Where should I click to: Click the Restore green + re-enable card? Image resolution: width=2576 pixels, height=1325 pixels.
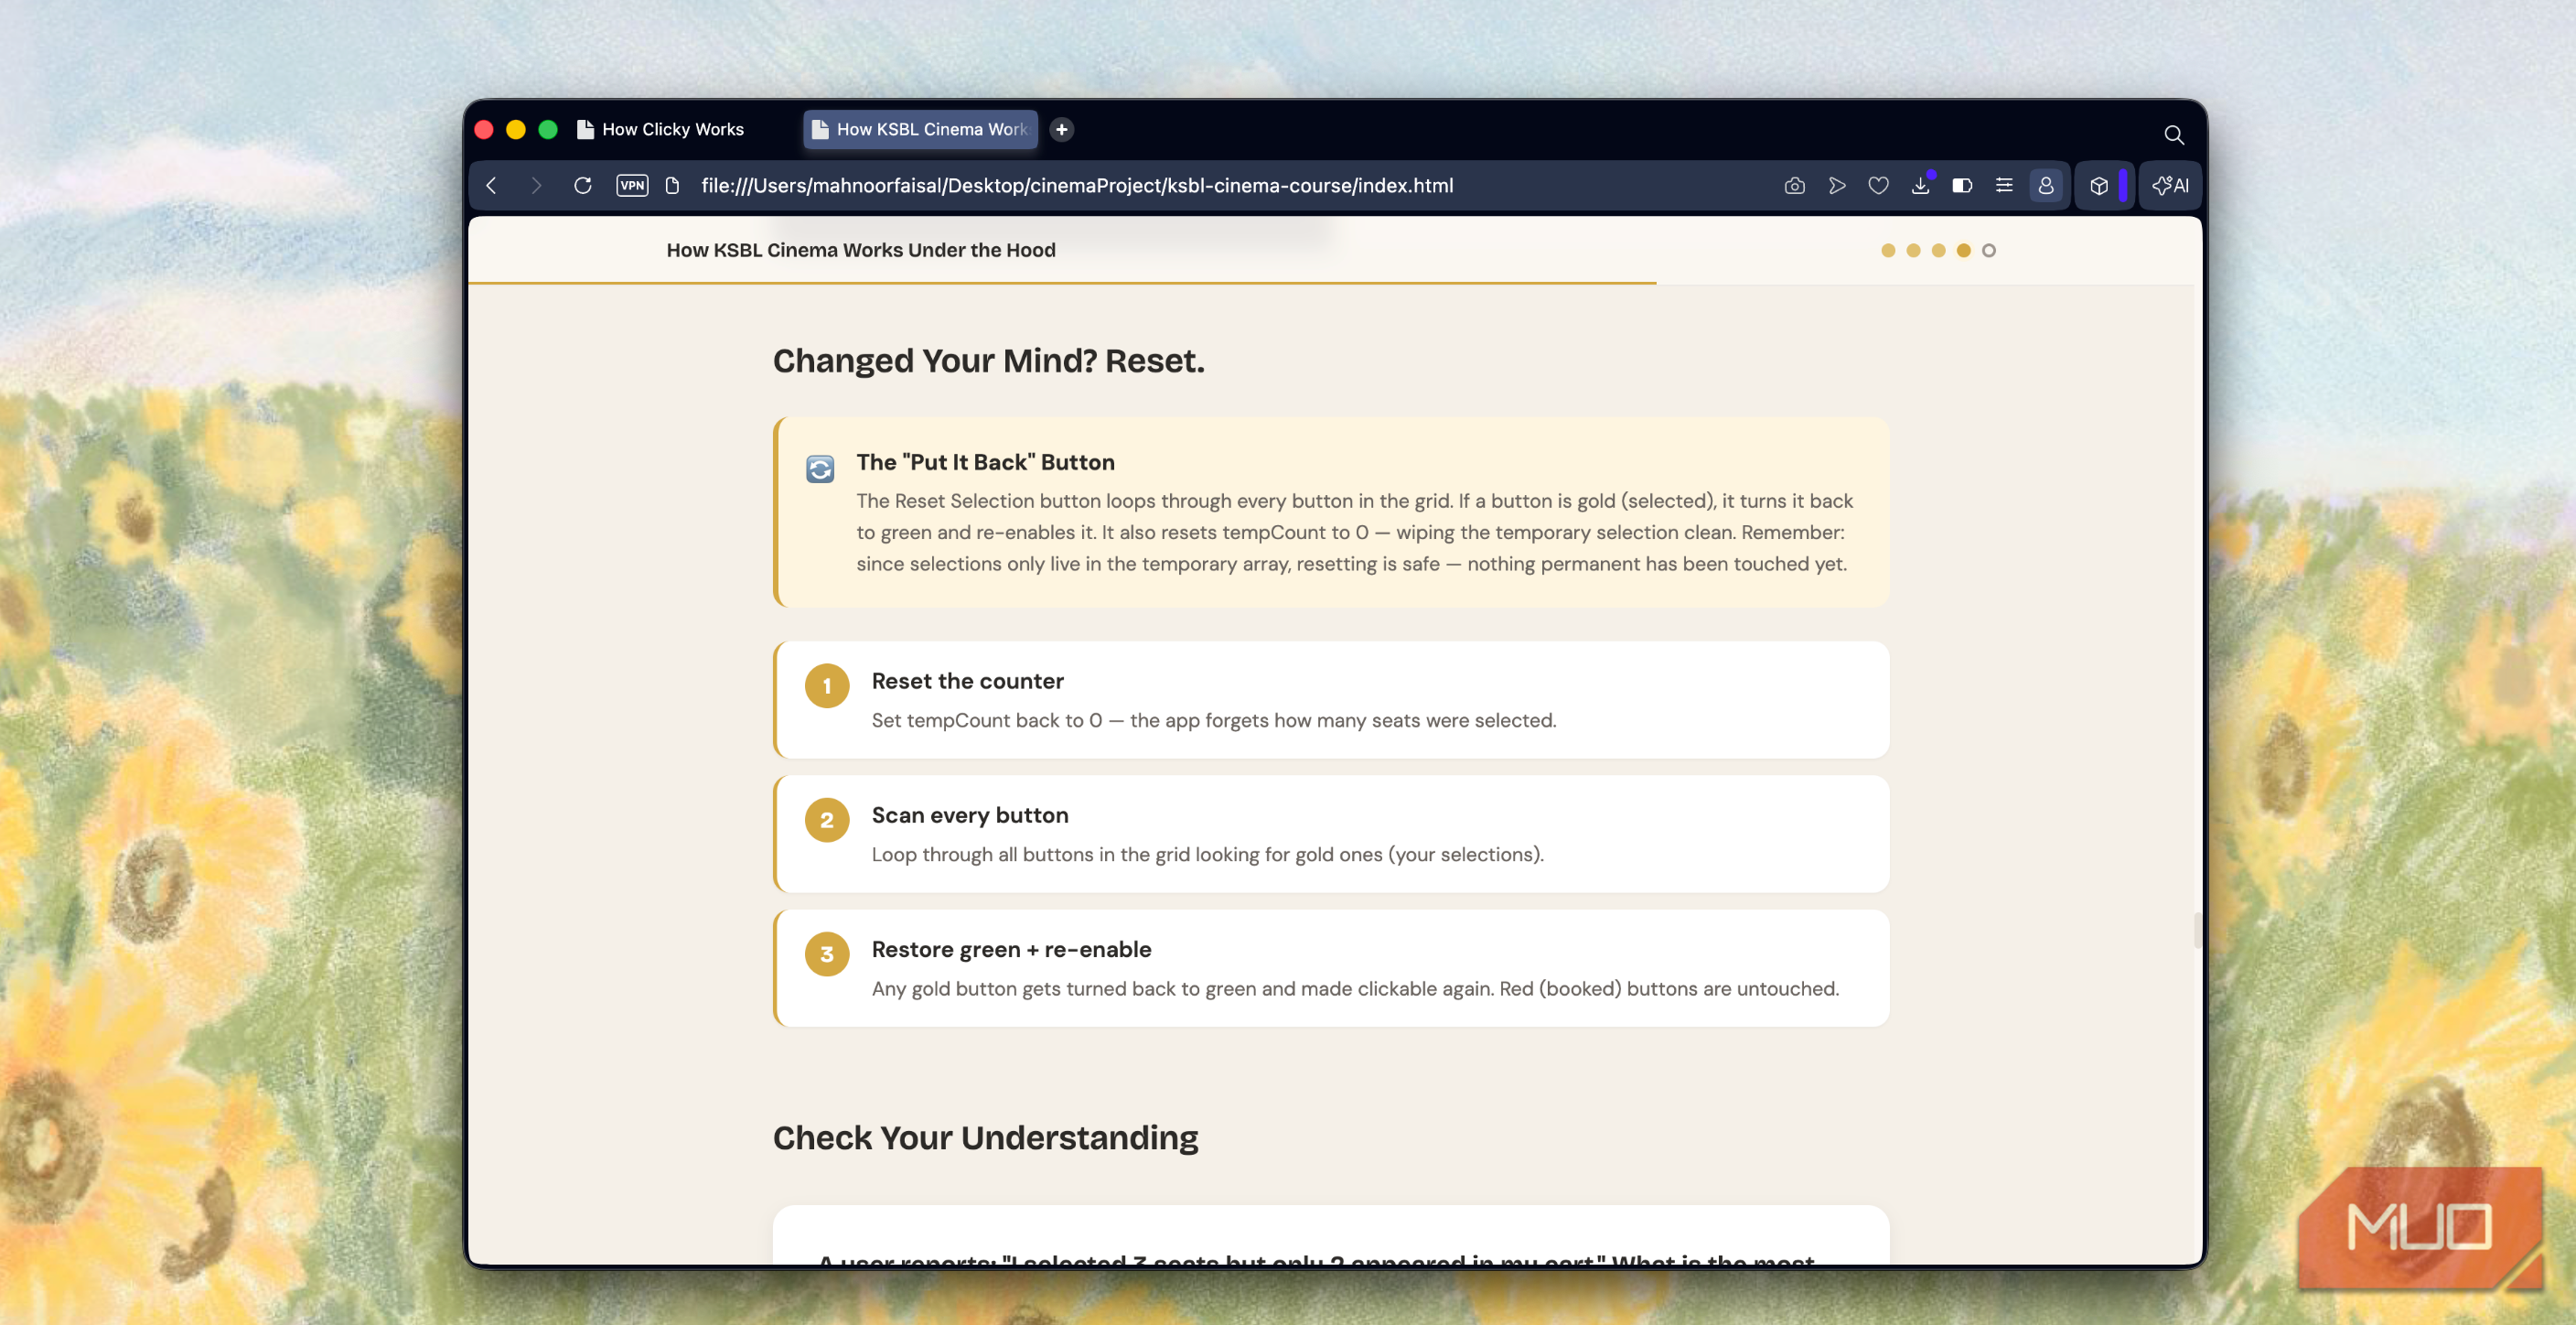(x=1331, y=968)
